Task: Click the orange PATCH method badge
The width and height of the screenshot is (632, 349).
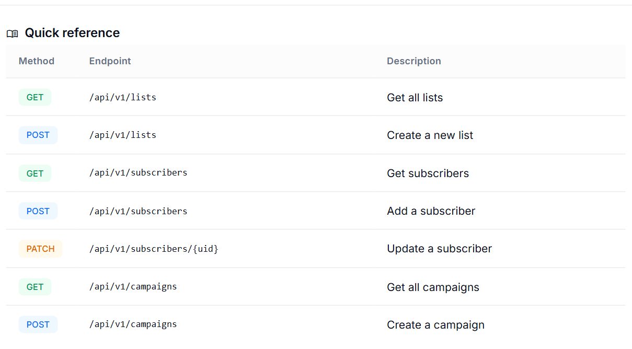Action: tap(40, 249)
